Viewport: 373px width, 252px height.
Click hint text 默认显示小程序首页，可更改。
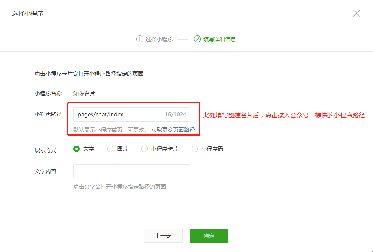[x=111, y=130]
